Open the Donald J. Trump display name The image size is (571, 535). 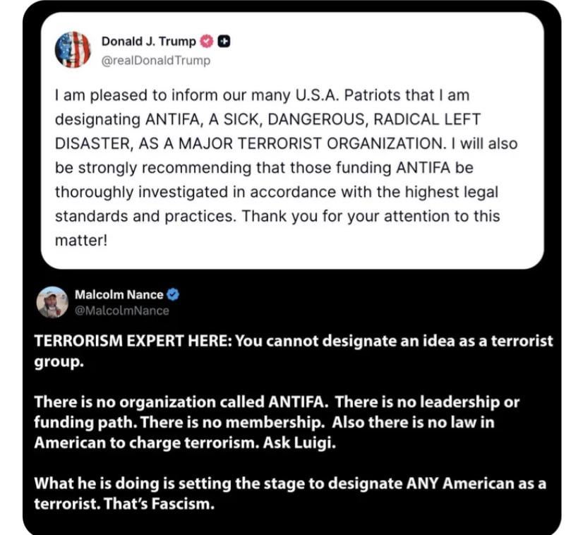pyautogui.click(x=148, y=42)
